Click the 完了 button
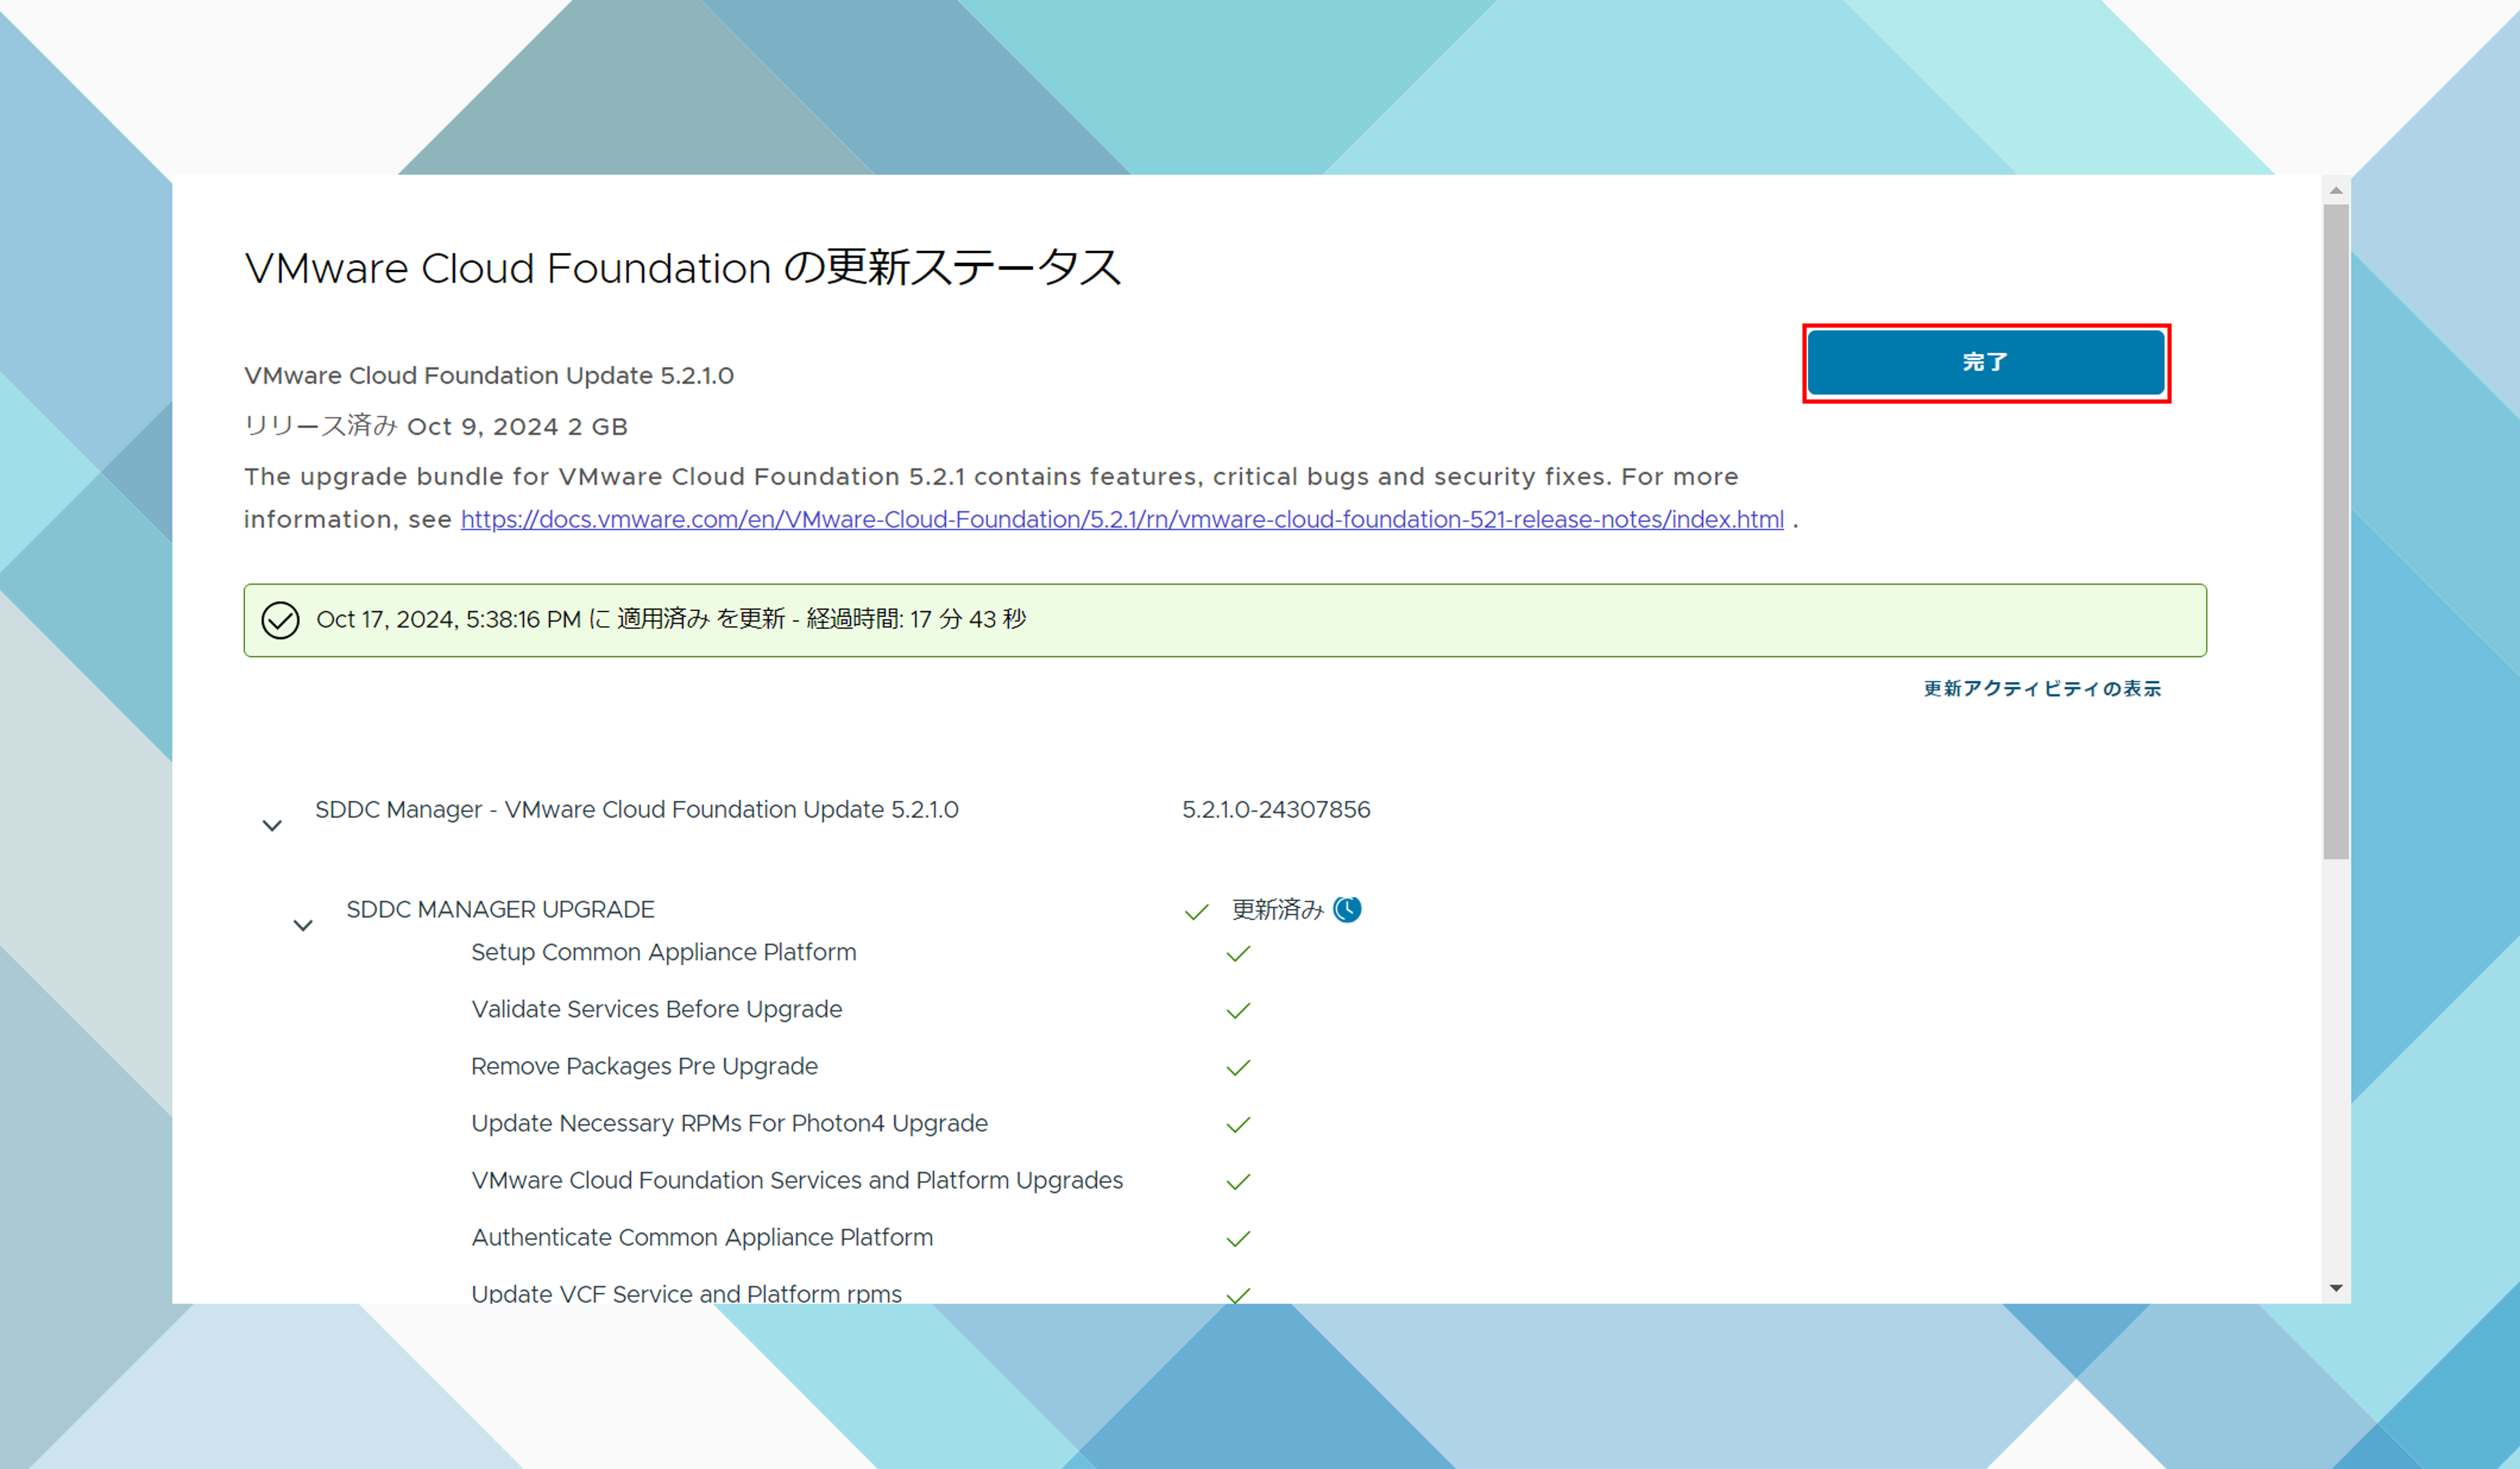Image resolution: width=2520 pixels, height=1469 pixels. [x=1985, y=362]
